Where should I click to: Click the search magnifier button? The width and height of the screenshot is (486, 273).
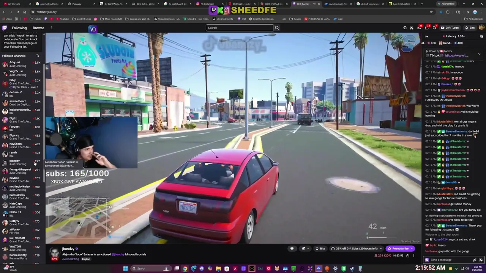277,28
